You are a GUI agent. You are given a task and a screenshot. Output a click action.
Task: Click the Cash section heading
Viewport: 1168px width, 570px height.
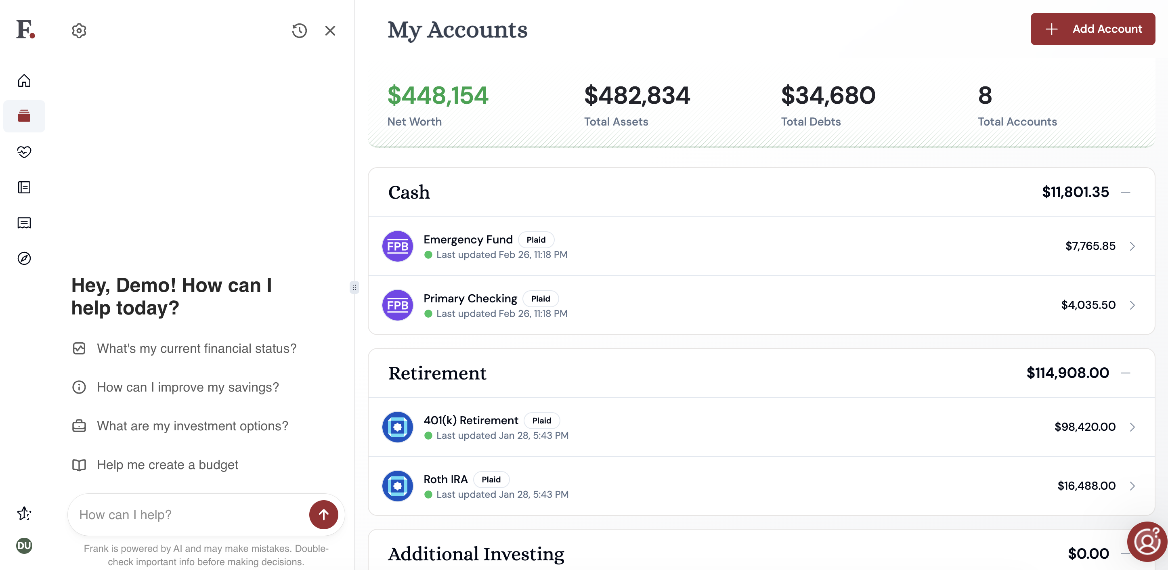[x=409, y=192]
